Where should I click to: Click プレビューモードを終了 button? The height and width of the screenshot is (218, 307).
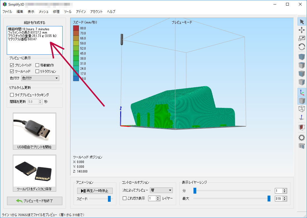point(35,201)
